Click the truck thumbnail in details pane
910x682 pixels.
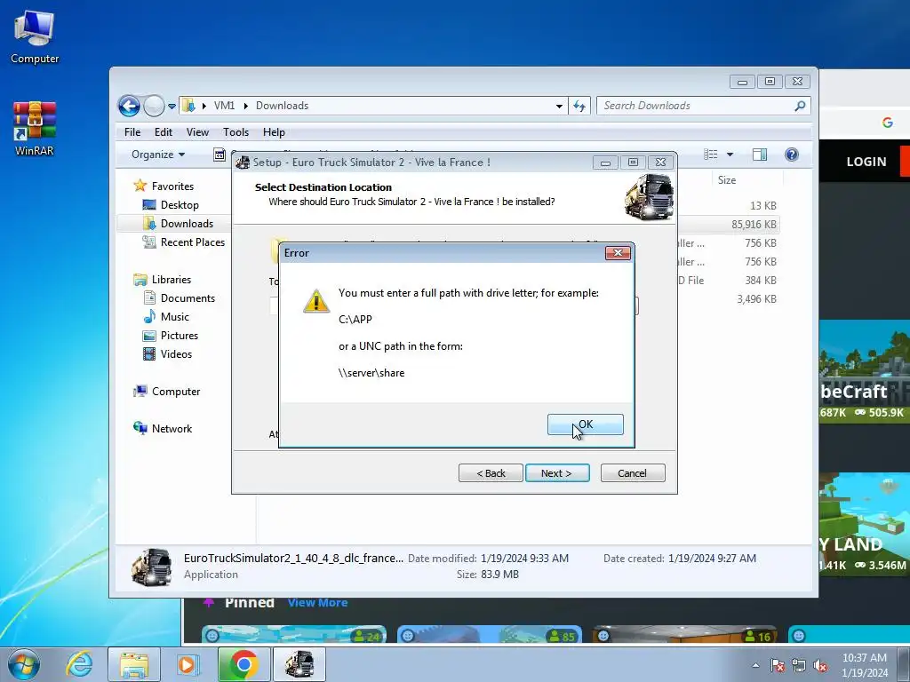click(x=151, y=566)
